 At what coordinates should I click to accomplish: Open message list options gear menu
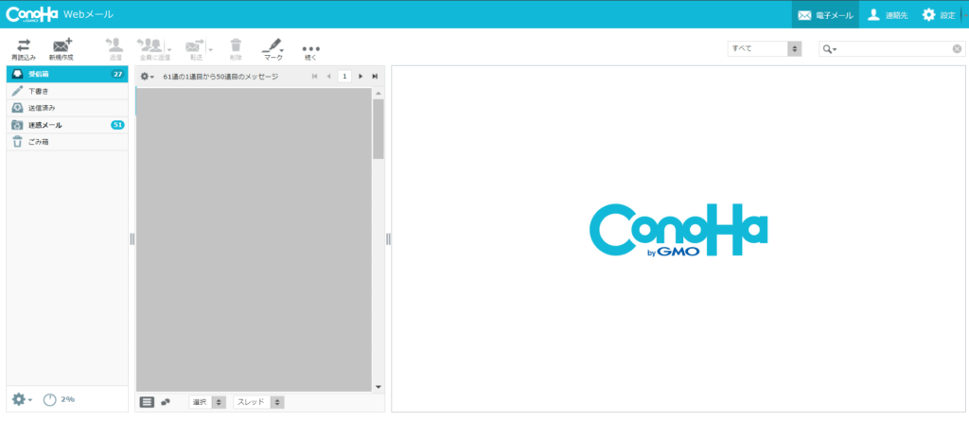[147, 76]
